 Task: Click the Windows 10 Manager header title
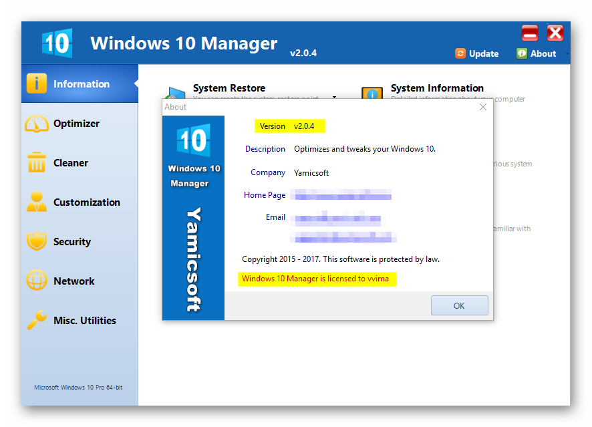pos(184,43)
